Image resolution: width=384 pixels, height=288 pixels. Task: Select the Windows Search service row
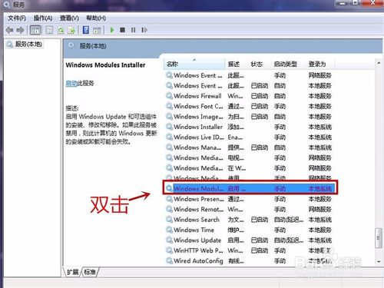pos(250,220)
